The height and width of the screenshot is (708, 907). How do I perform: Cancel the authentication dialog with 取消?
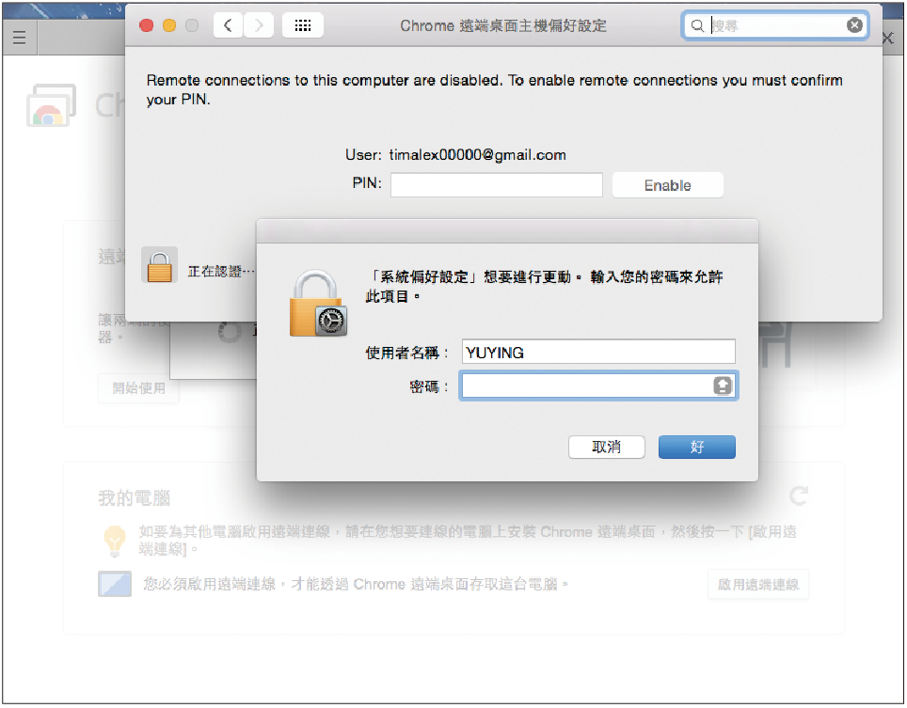[606, 447]
